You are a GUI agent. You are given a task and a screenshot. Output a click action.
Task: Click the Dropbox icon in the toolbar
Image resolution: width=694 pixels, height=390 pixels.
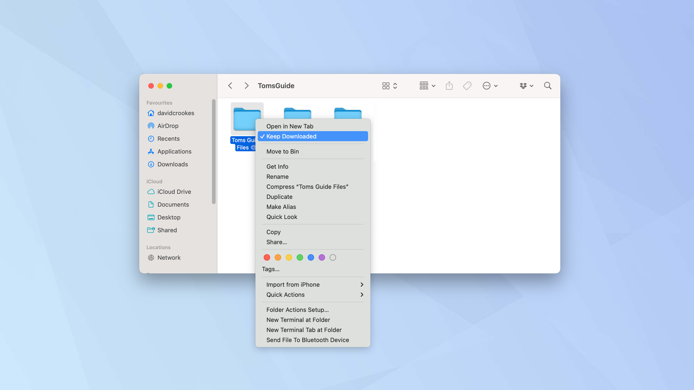[x=524, y=86]
